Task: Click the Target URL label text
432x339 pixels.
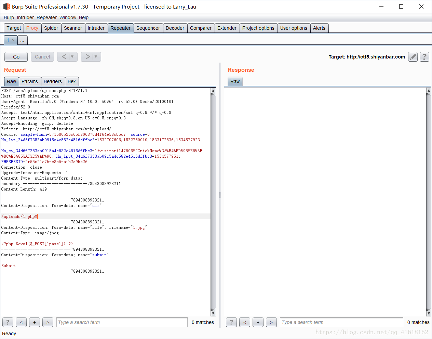Action: 367,57
